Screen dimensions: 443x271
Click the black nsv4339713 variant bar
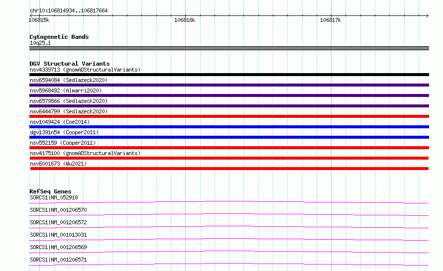[x=229, y=75]
